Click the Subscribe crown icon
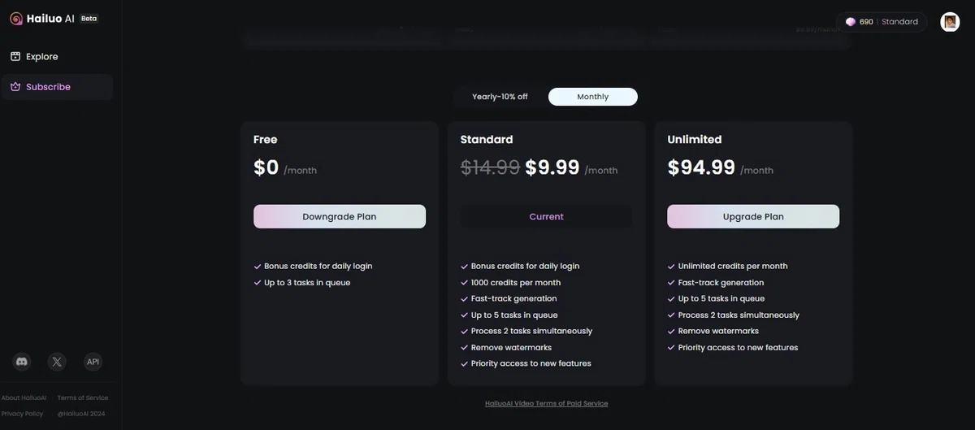 tap(15, 87)
